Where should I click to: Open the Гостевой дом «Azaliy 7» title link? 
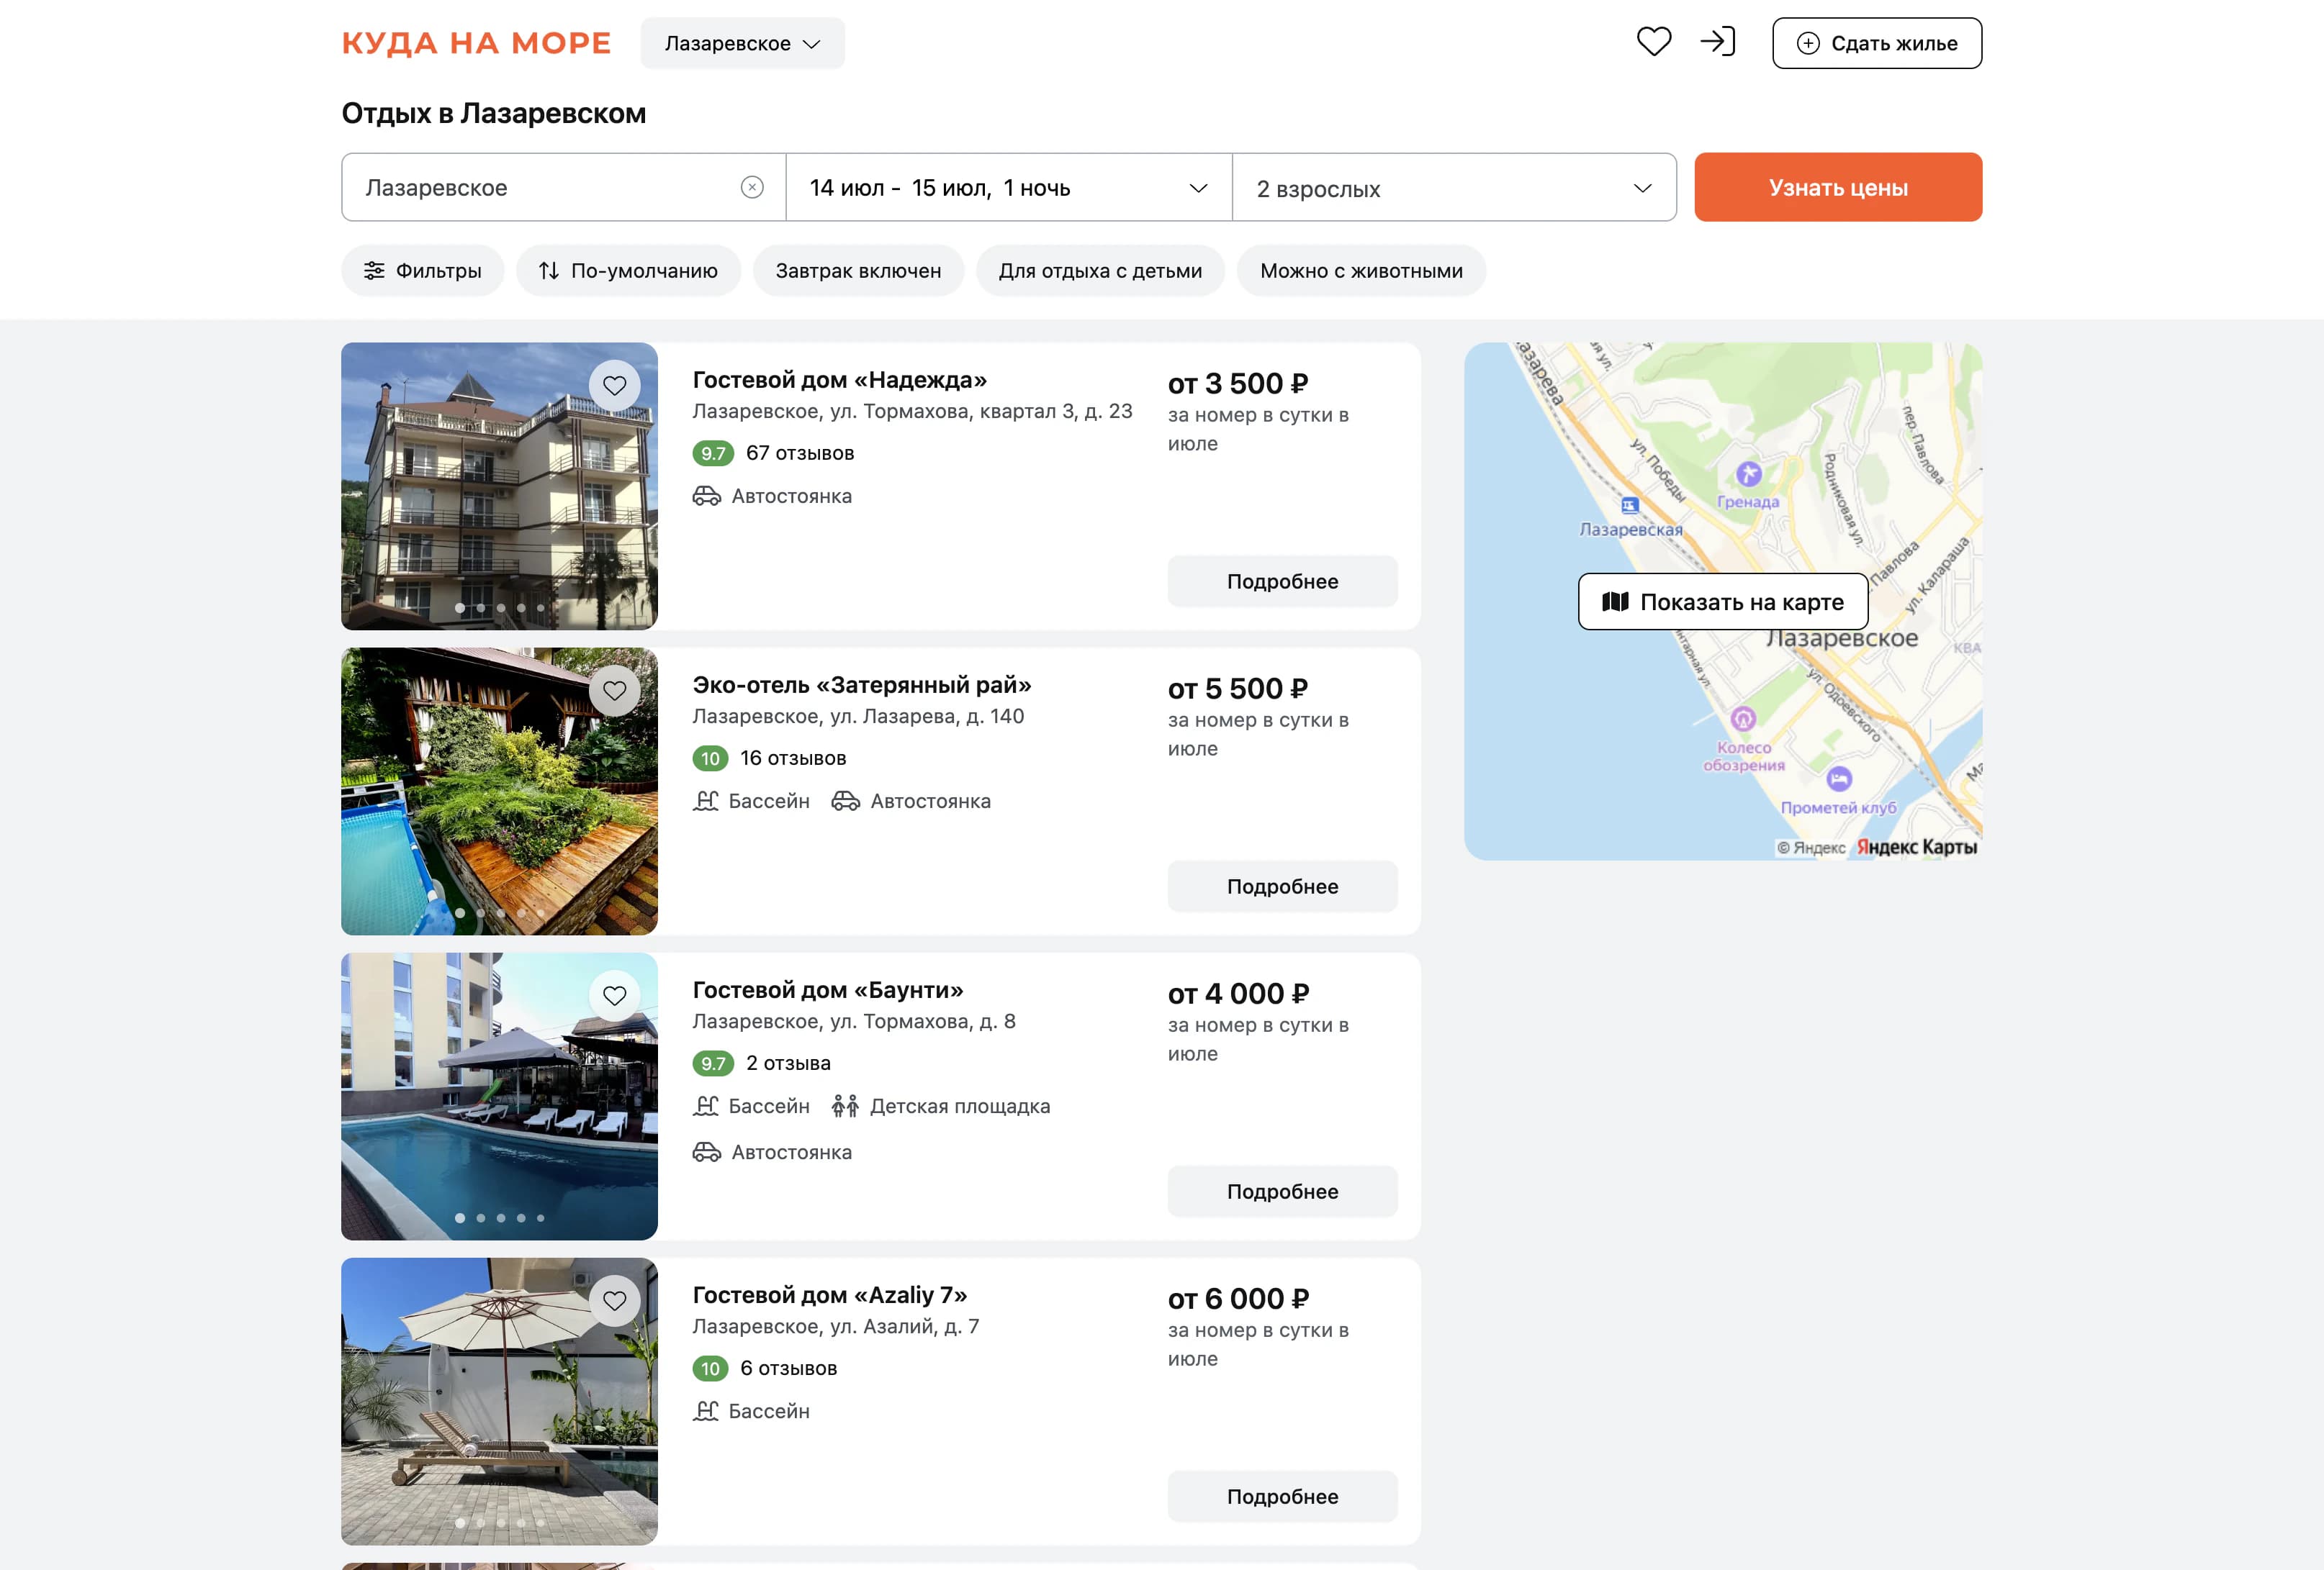(829, 1295)
